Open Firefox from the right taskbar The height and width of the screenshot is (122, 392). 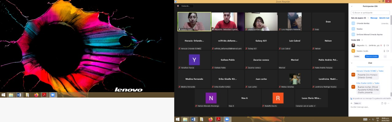210,119
